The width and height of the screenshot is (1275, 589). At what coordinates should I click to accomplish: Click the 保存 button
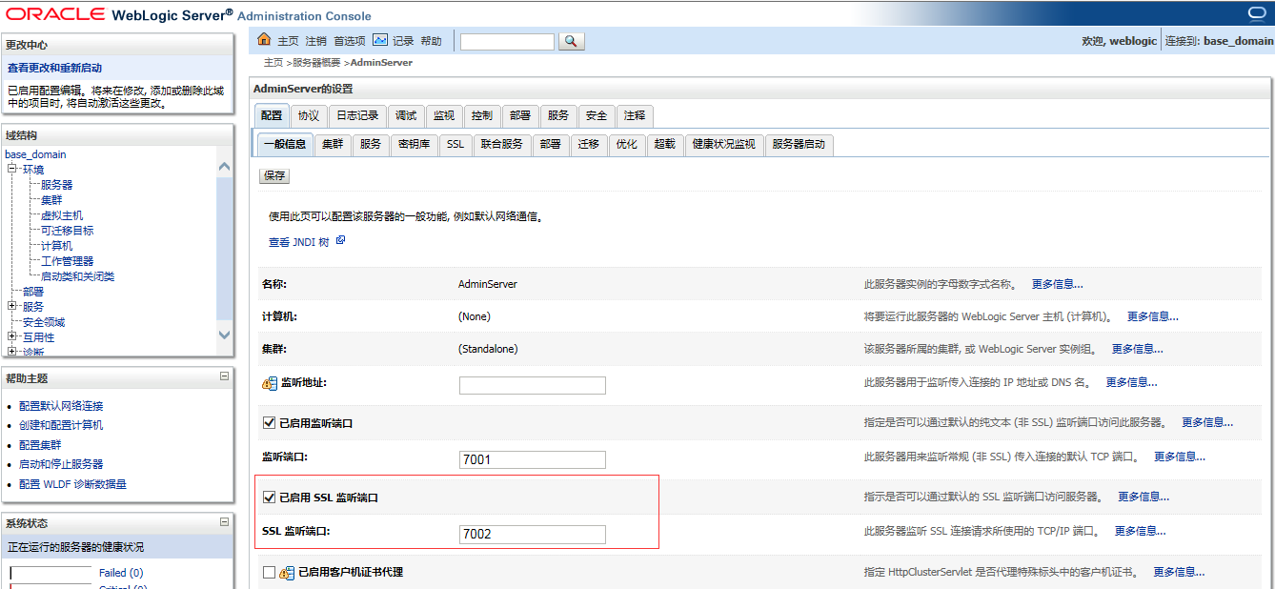(274, 176)
